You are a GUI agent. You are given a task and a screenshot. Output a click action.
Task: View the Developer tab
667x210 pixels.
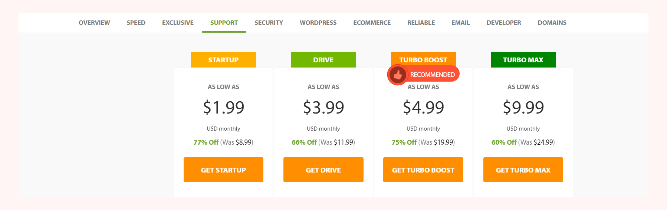click(x=504, y=23)
